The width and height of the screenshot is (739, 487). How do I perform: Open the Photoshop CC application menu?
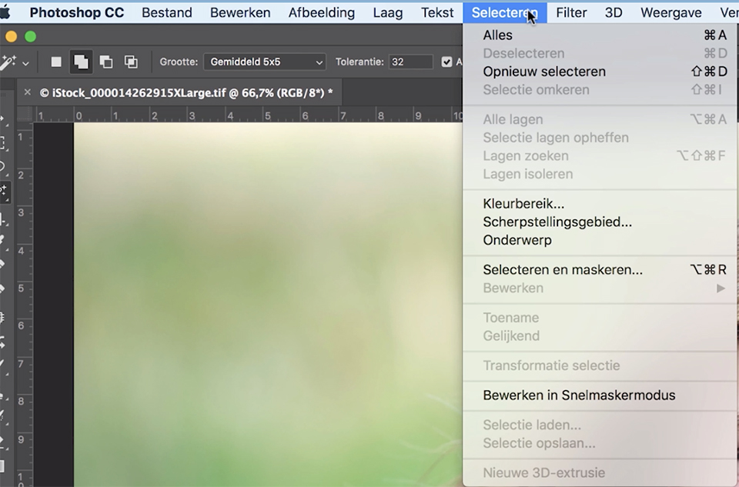(77, 12)
